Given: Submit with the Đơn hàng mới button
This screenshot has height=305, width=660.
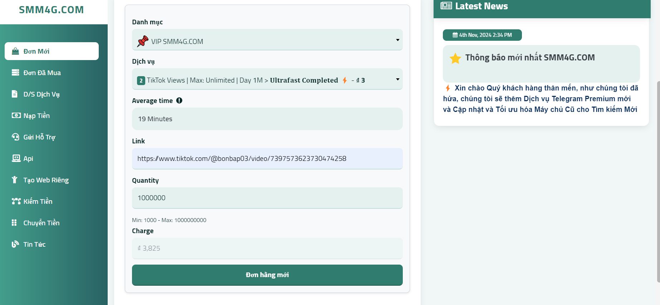Looking at the screenshot, I should click(267, 275).
